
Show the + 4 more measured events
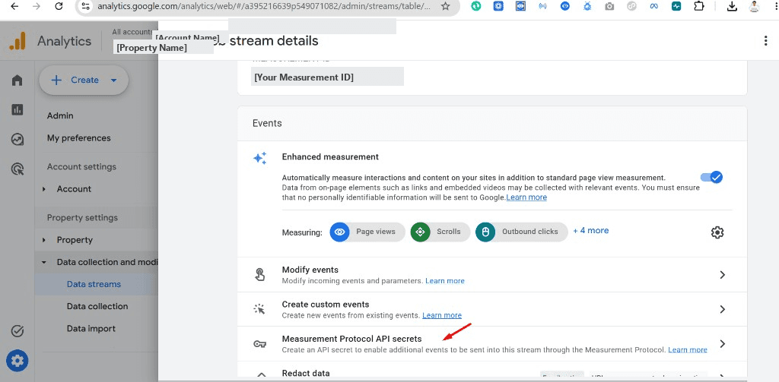point(590,231)
